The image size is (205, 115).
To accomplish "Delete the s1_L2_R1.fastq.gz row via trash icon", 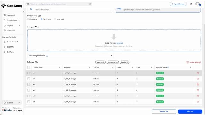I will 198,79.
